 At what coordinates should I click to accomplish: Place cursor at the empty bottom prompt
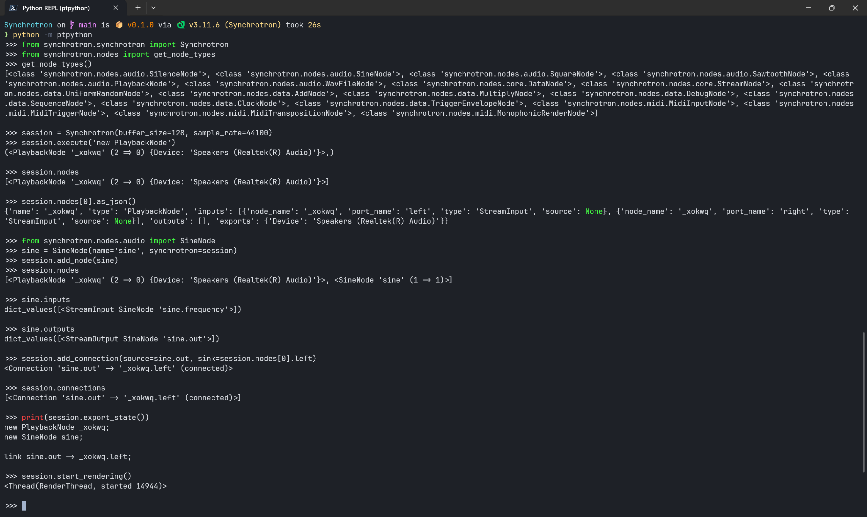click(24, 505)
